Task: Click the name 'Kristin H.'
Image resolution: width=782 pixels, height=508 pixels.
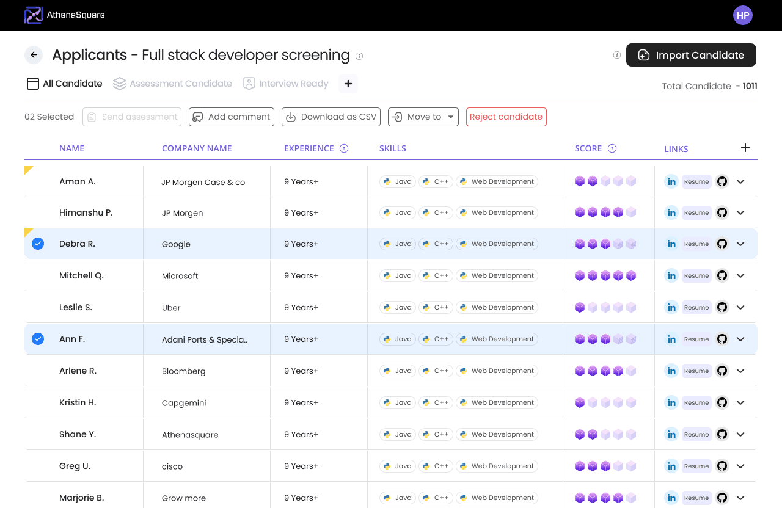Action: click(78, 402)
